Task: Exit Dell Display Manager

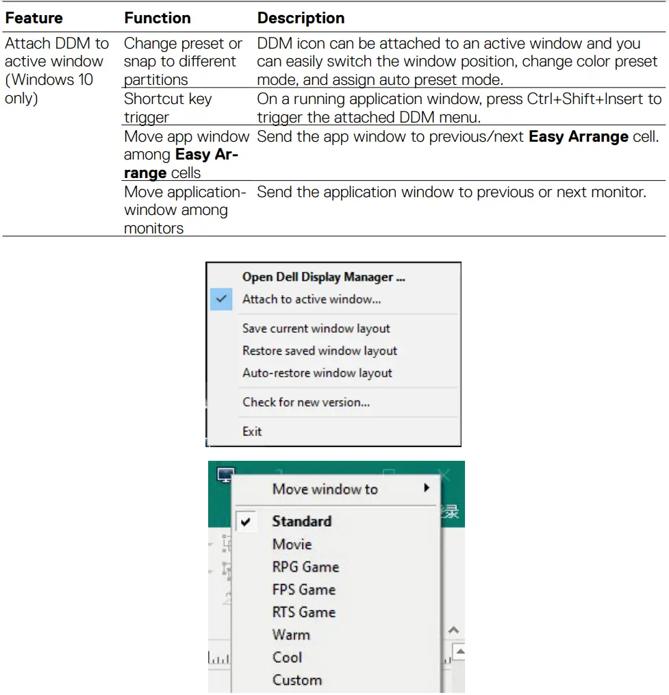Action: tap(252, 431)
